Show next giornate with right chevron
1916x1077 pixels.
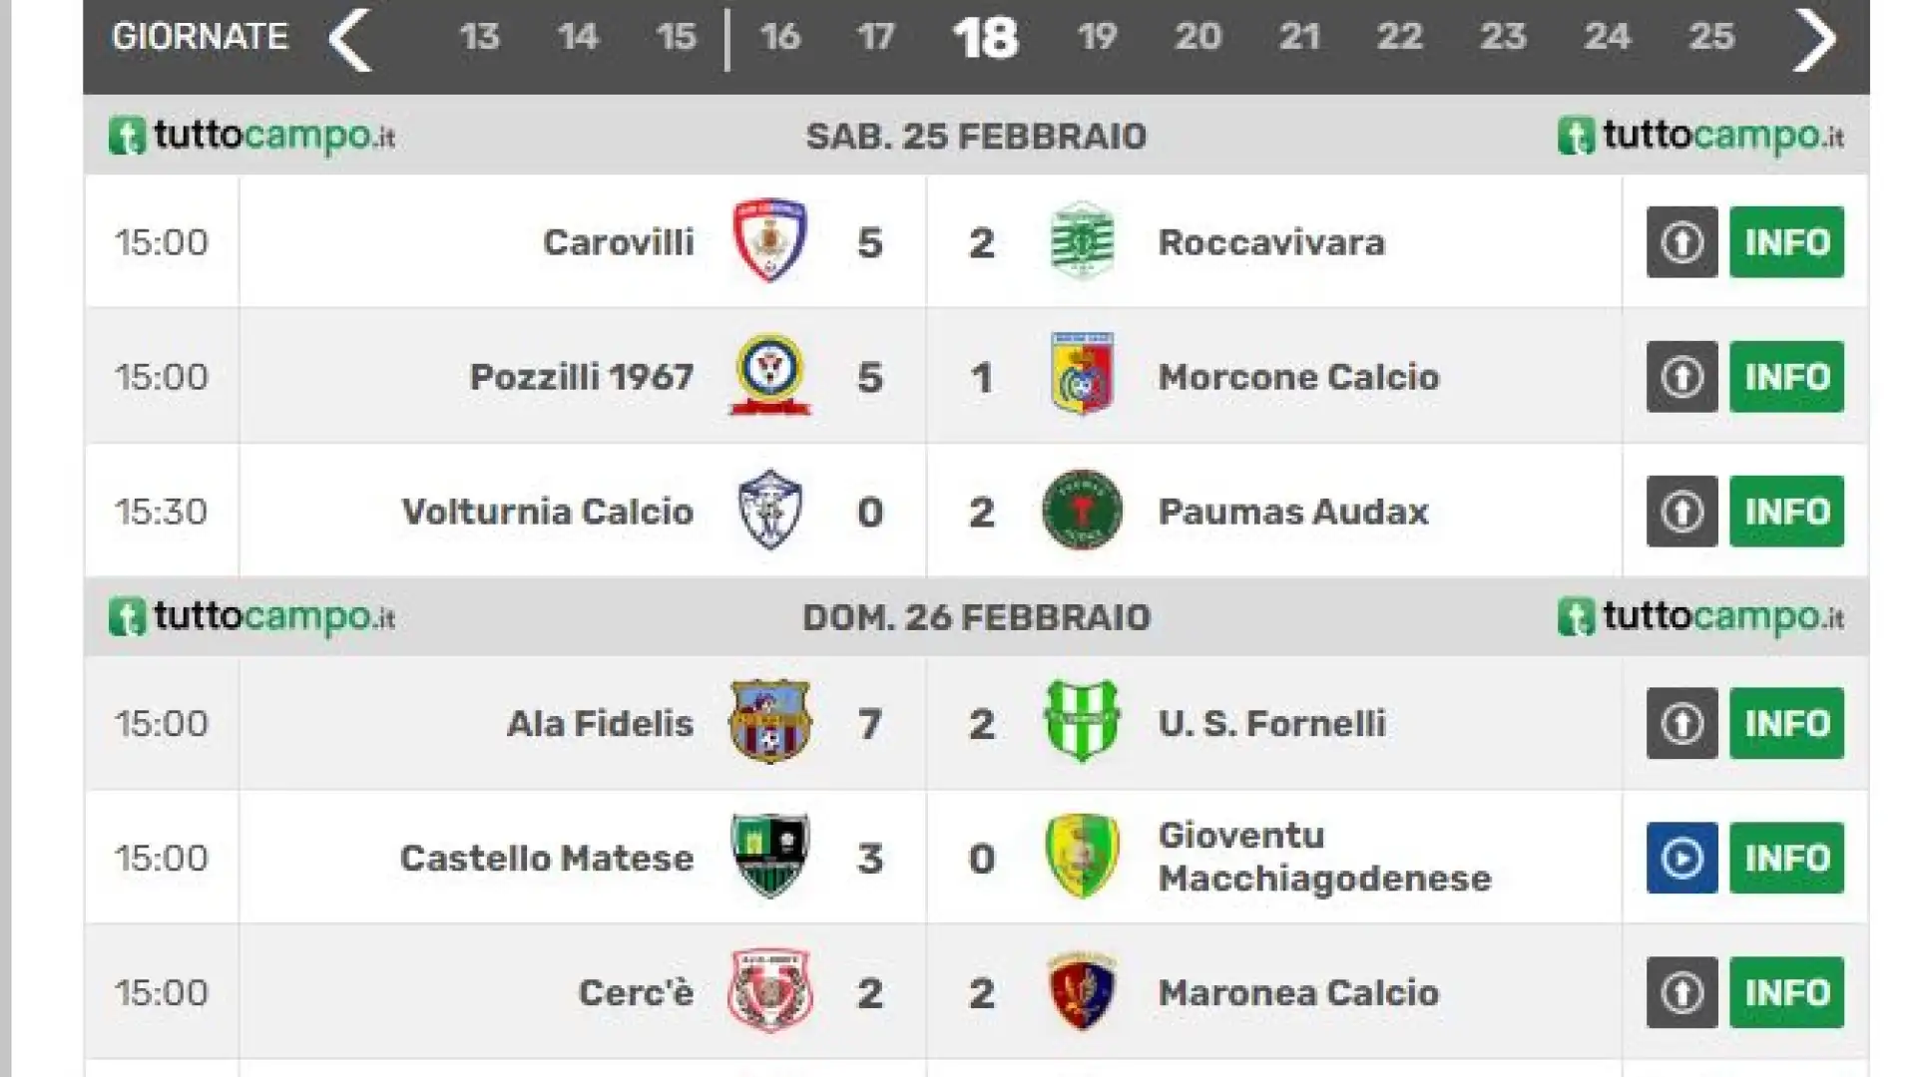1813,38
